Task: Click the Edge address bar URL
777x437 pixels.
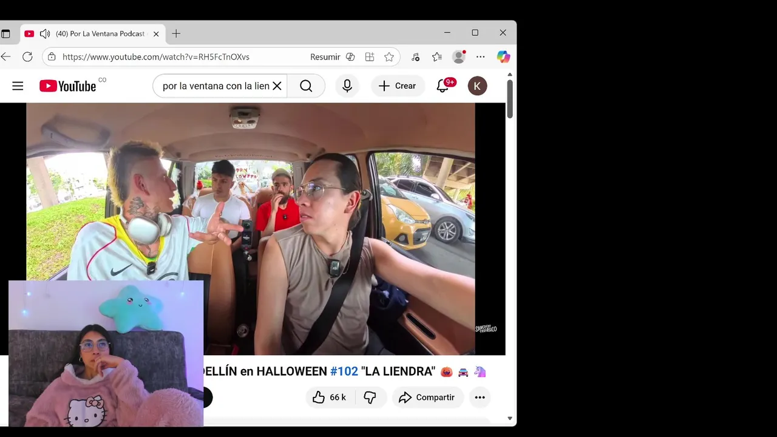Action: click(x=156, y=57)
